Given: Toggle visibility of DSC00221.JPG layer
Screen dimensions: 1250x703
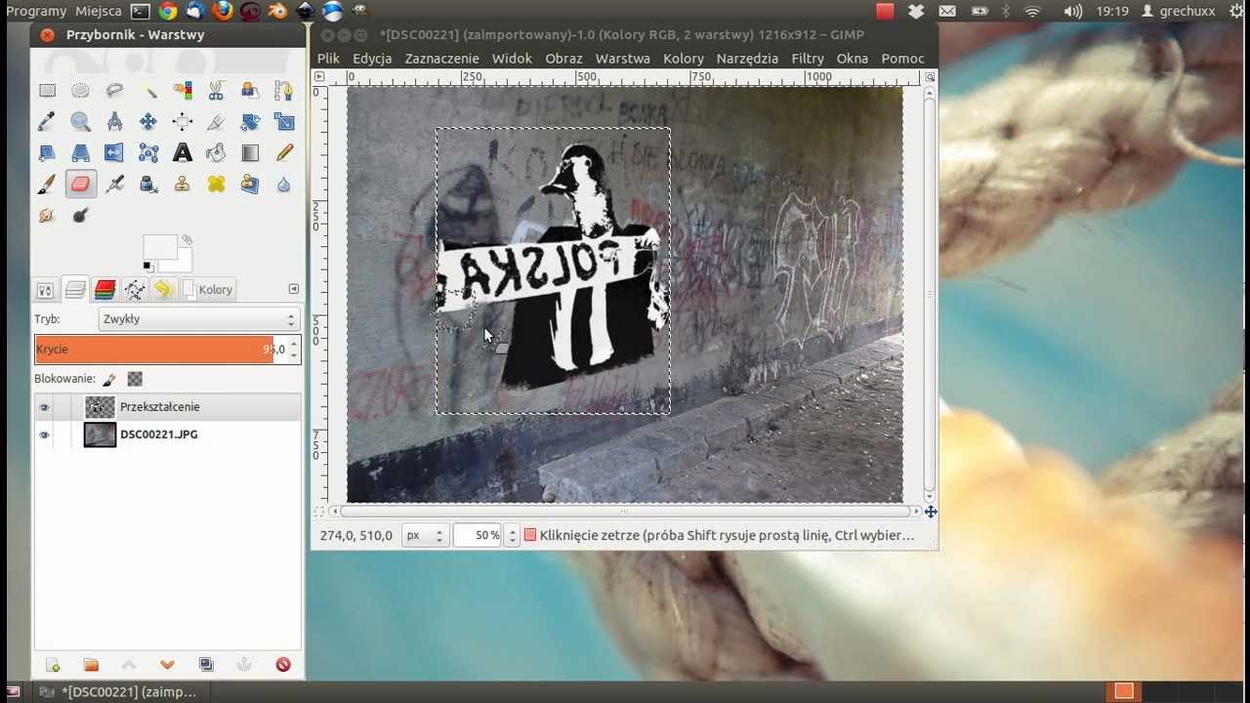Looking at the screenshot, I should click(x=44, y=434).
